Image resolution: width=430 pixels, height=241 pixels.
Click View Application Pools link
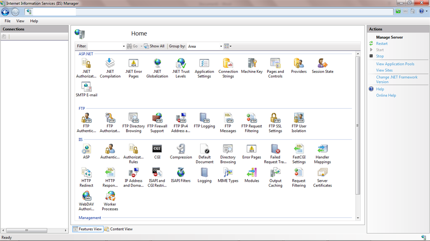(x=395, y=64)
